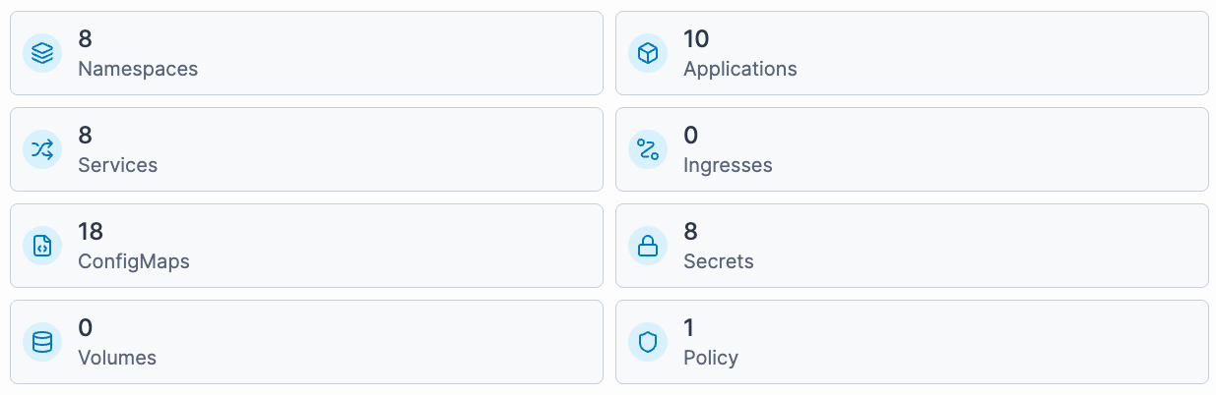1216x395 pixels.
Task: View the Secrets text label
Action: [x=718, y=261]
